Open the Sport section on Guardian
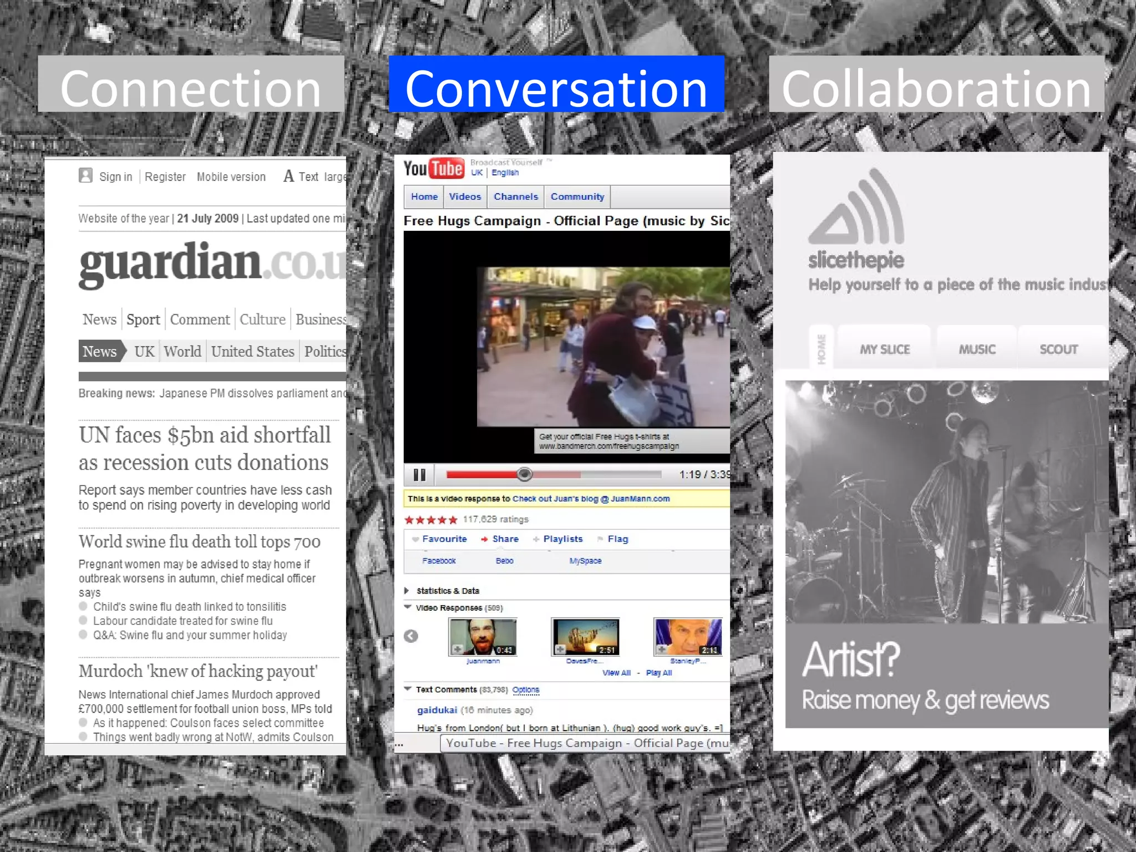The width and height of the screenshot is (1136, 852). tap(143, 319)
